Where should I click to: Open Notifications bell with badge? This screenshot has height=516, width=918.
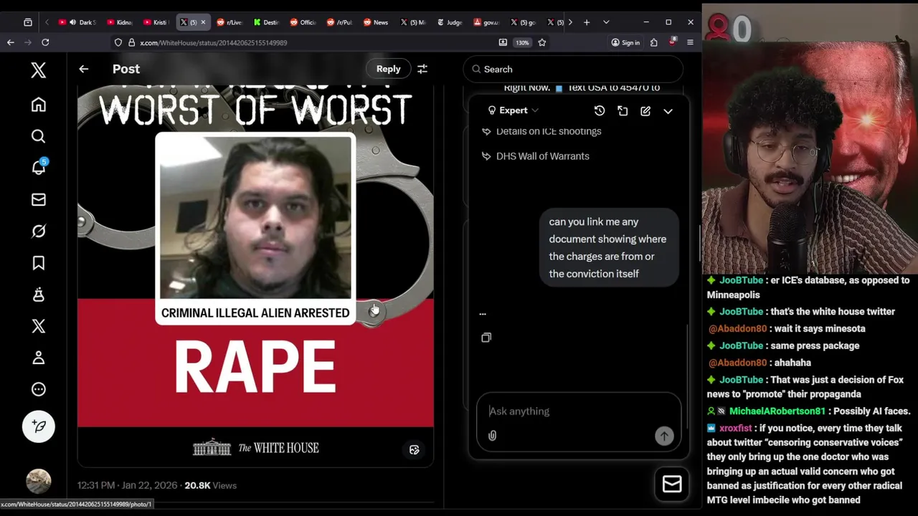click(x=39, y=168)
